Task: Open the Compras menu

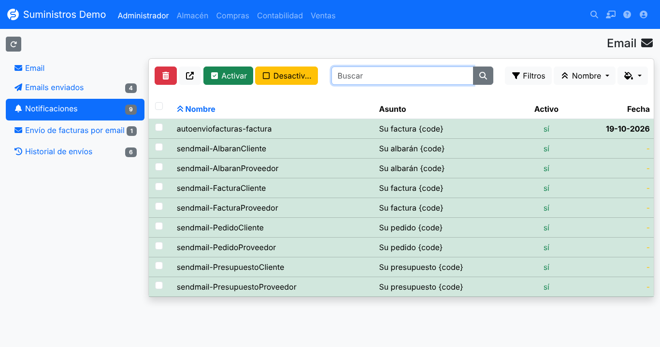Action: [x=232, y=15]
